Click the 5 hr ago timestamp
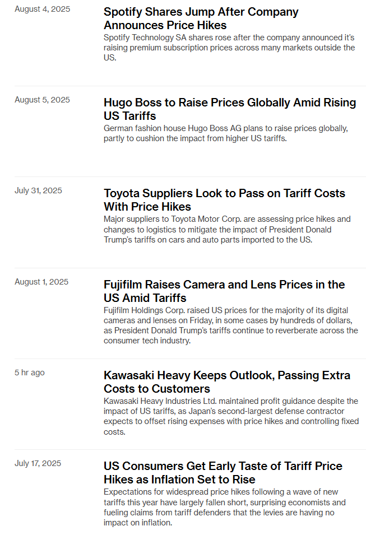This screenshot has height=540, width=366. [x=30, y=373]
